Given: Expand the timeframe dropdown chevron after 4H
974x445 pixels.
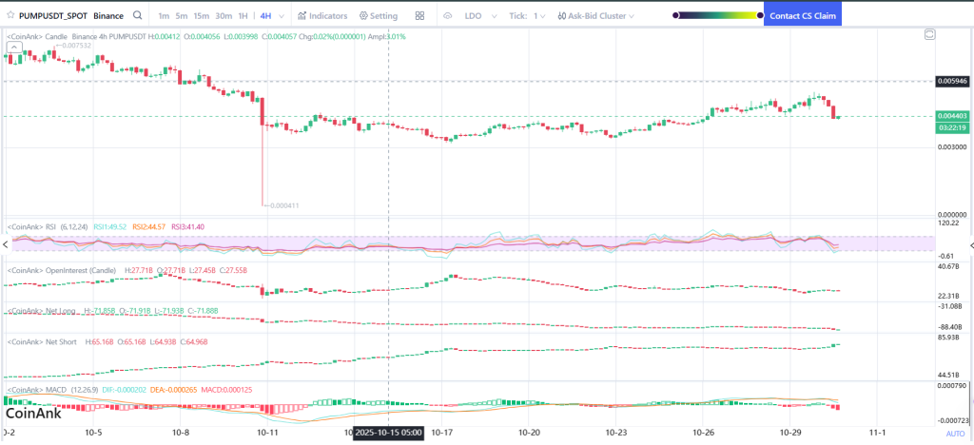Looking at the screenshot, I should tap(282, 16).
